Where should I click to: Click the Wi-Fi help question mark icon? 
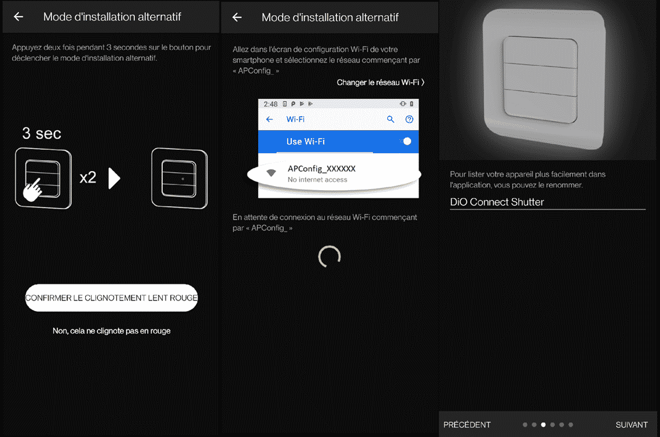click(x=409, y=119)
